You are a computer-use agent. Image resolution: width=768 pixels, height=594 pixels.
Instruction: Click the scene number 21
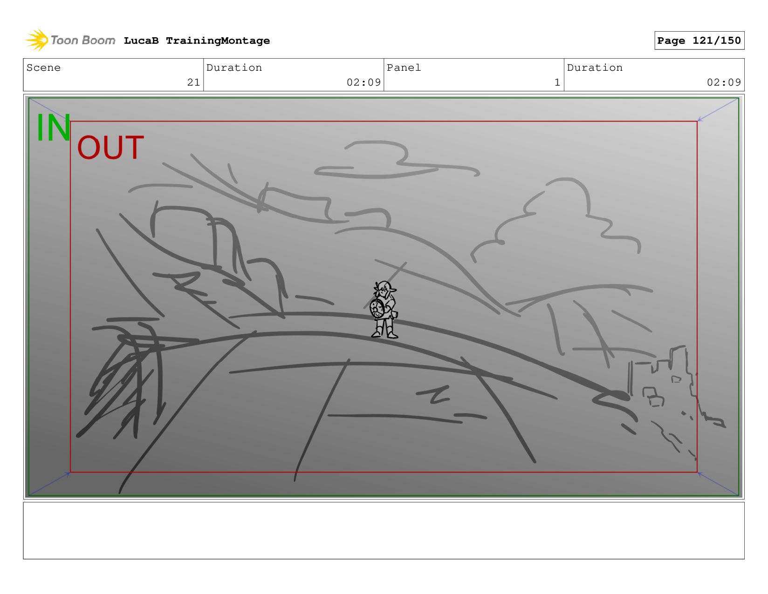point(193,82)
